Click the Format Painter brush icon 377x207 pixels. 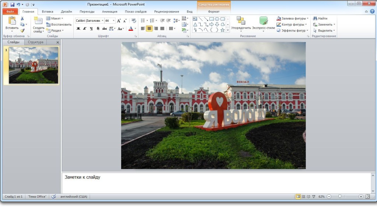click(22, 30)
